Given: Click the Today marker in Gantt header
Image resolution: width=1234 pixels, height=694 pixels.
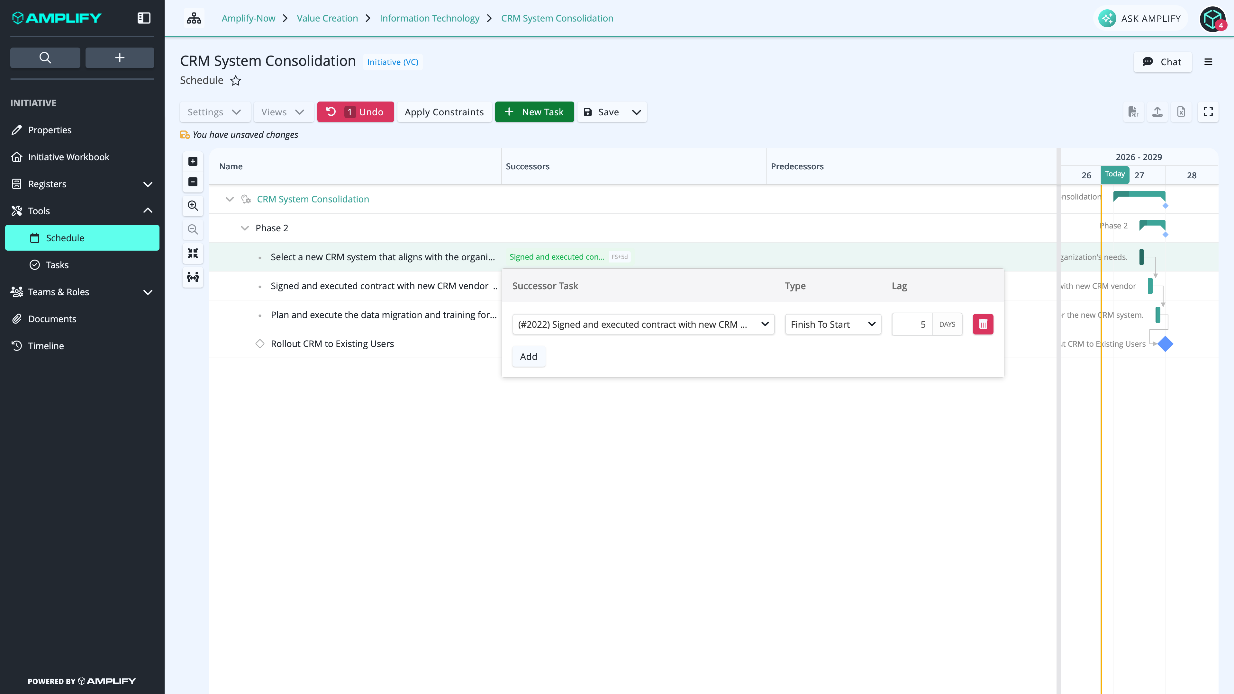Looking at the screenshot, I should [x=1115, y=174].
